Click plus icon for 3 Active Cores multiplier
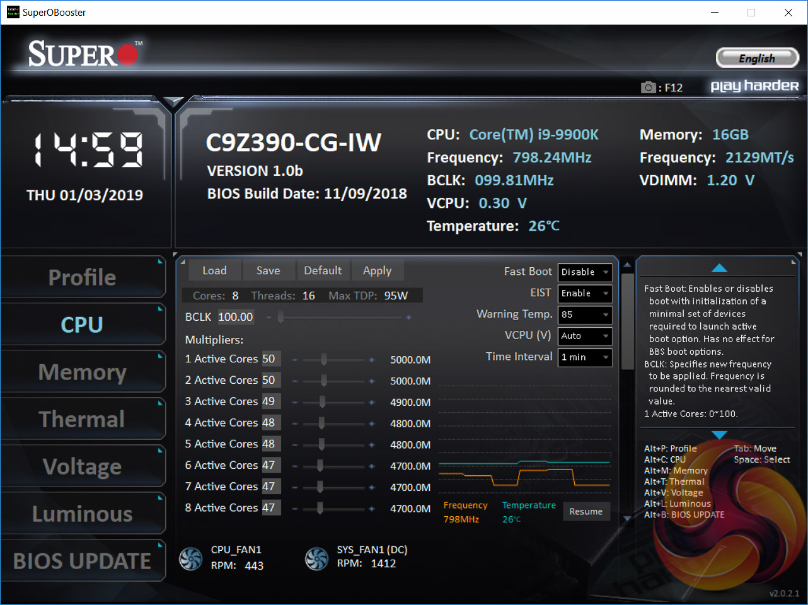Viewport: 808px width, 605px height. click(372, 402)
